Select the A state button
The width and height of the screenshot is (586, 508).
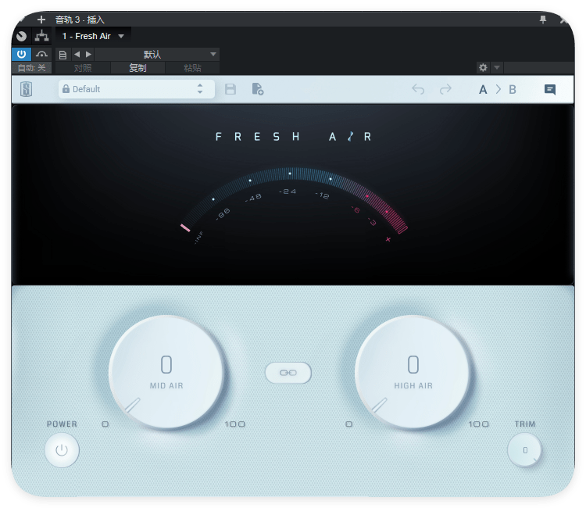483,89
